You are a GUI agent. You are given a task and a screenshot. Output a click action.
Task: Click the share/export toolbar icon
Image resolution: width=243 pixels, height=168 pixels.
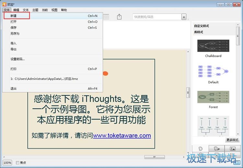point(119,17)
